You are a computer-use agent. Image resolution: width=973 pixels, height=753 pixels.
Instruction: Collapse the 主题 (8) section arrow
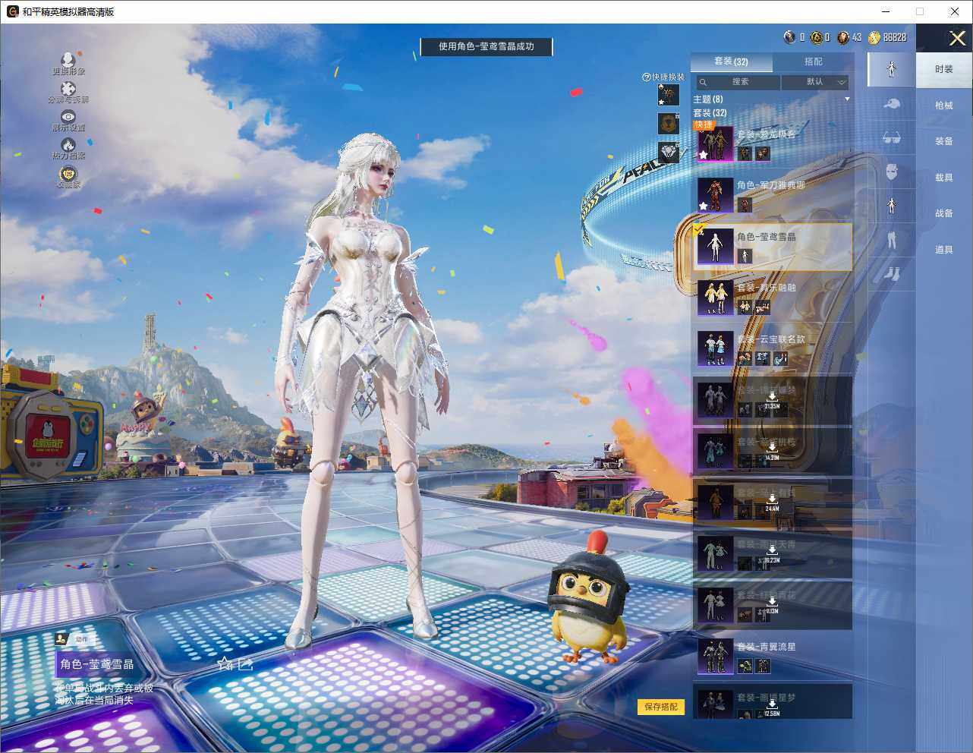pyautogui.click(x=847, y=99)
